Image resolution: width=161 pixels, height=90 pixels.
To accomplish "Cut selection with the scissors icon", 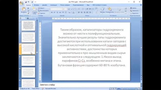I will [28, 8].
